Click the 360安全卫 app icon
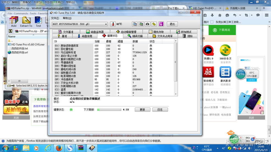The height and width of the screenshot is (152, 271). (225, 50)
